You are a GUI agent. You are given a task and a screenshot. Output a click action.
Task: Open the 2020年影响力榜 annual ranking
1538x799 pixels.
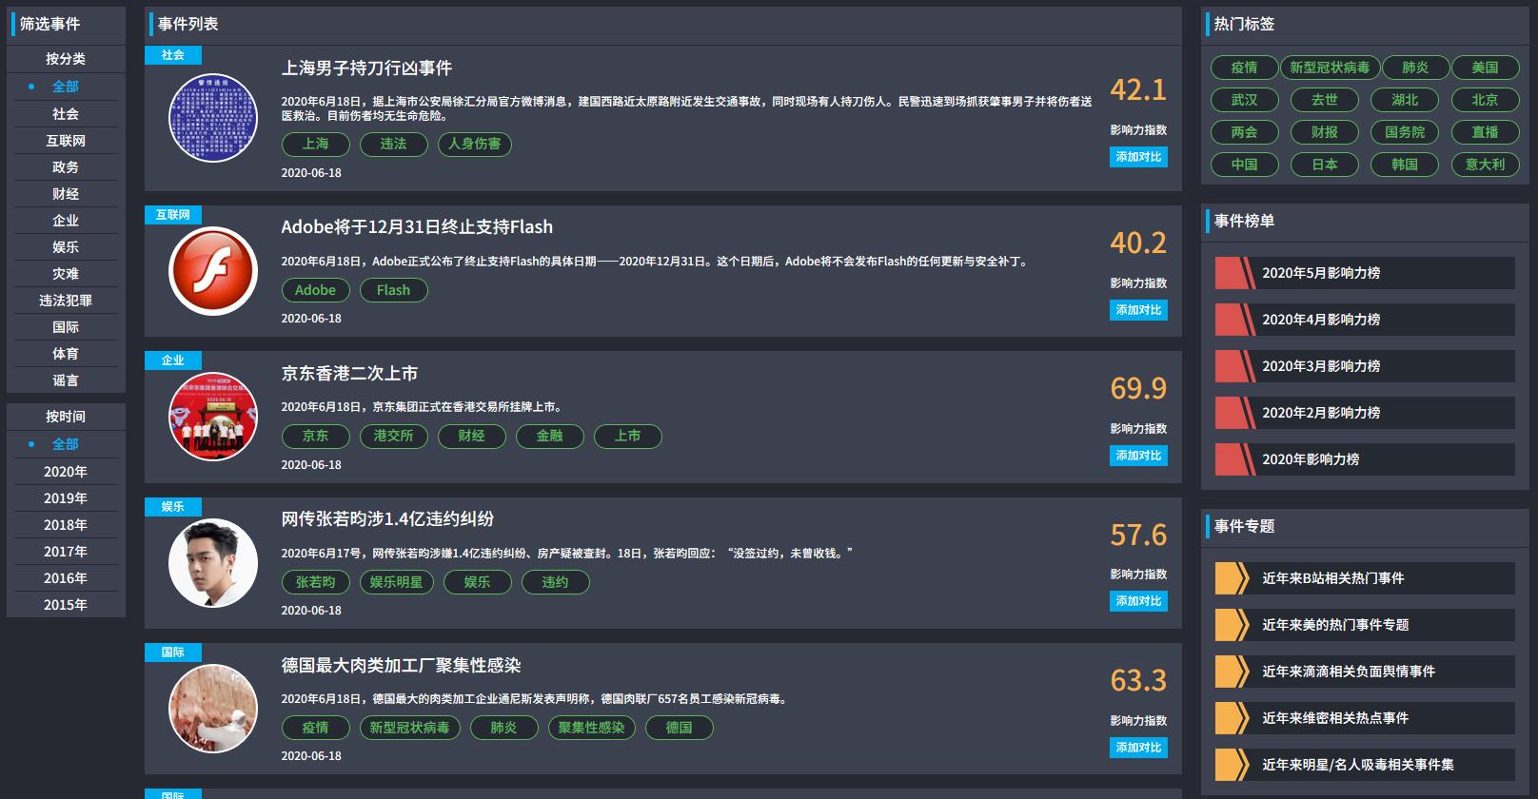1365,459
